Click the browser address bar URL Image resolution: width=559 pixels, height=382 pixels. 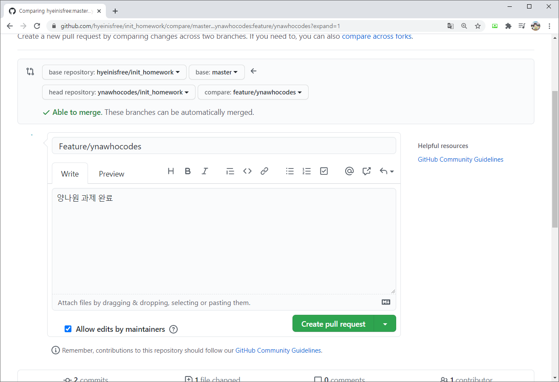point(200,26)
